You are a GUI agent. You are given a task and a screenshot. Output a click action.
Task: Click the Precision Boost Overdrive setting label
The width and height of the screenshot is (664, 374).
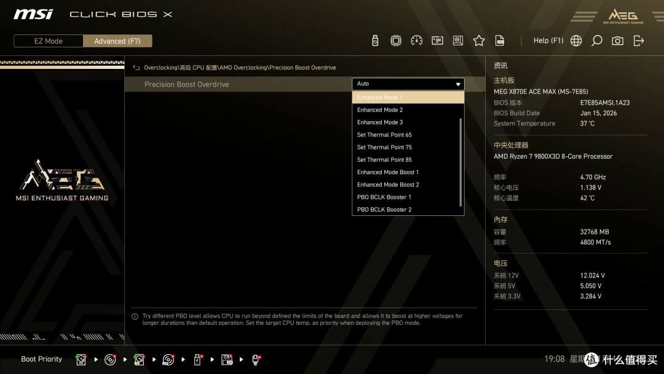[186, 84]
